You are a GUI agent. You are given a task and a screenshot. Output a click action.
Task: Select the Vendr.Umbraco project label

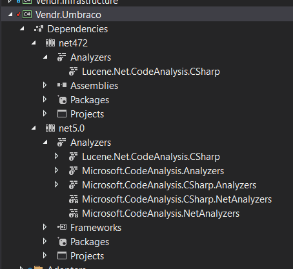(68, 15)
